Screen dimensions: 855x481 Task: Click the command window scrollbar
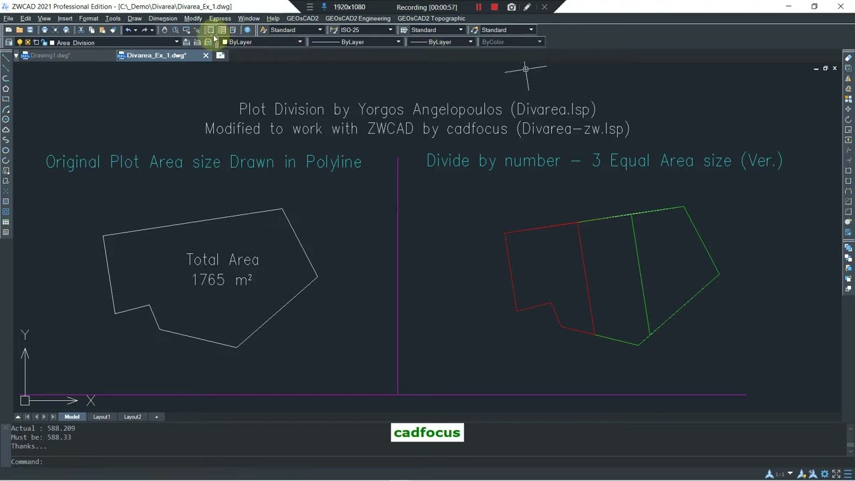click(x=850, y=445)
